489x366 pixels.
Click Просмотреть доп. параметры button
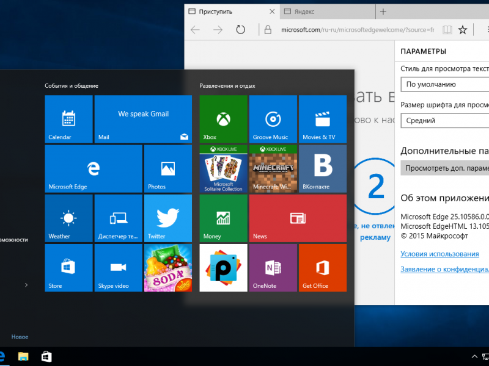[x=445, y=168]
